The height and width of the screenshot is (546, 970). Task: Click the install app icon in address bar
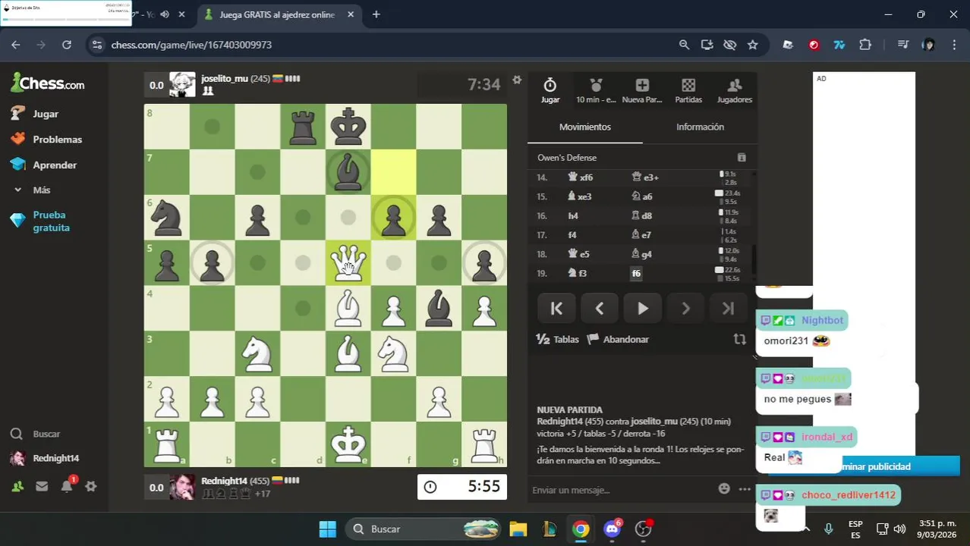click(x=707, y=45)
